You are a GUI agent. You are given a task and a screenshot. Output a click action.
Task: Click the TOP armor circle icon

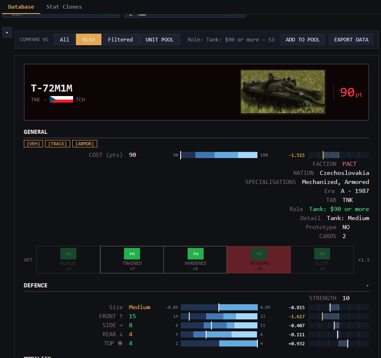[x=120, y=343]
